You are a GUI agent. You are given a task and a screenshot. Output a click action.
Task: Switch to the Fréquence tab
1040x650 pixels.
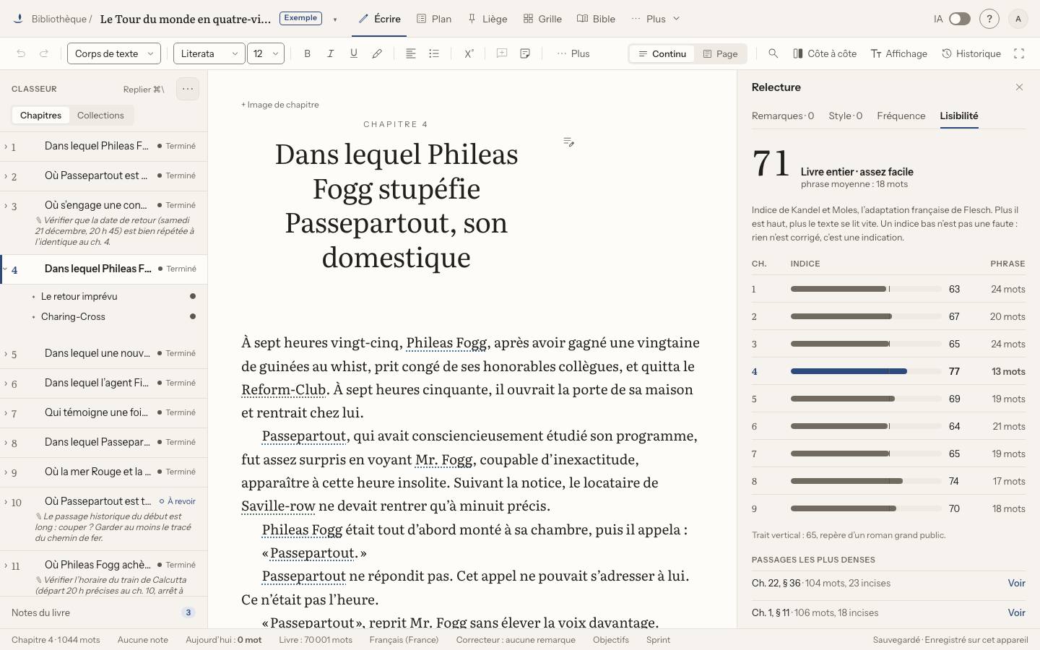(x=901, y=116)
